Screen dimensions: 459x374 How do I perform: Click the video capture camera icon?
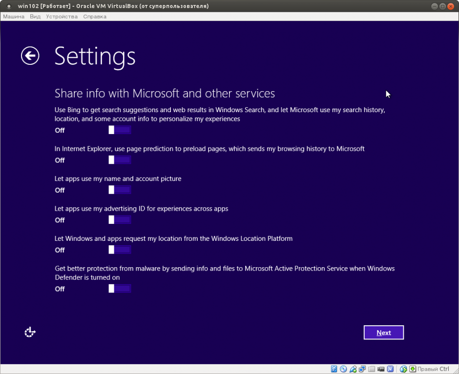tap(381, 369)
